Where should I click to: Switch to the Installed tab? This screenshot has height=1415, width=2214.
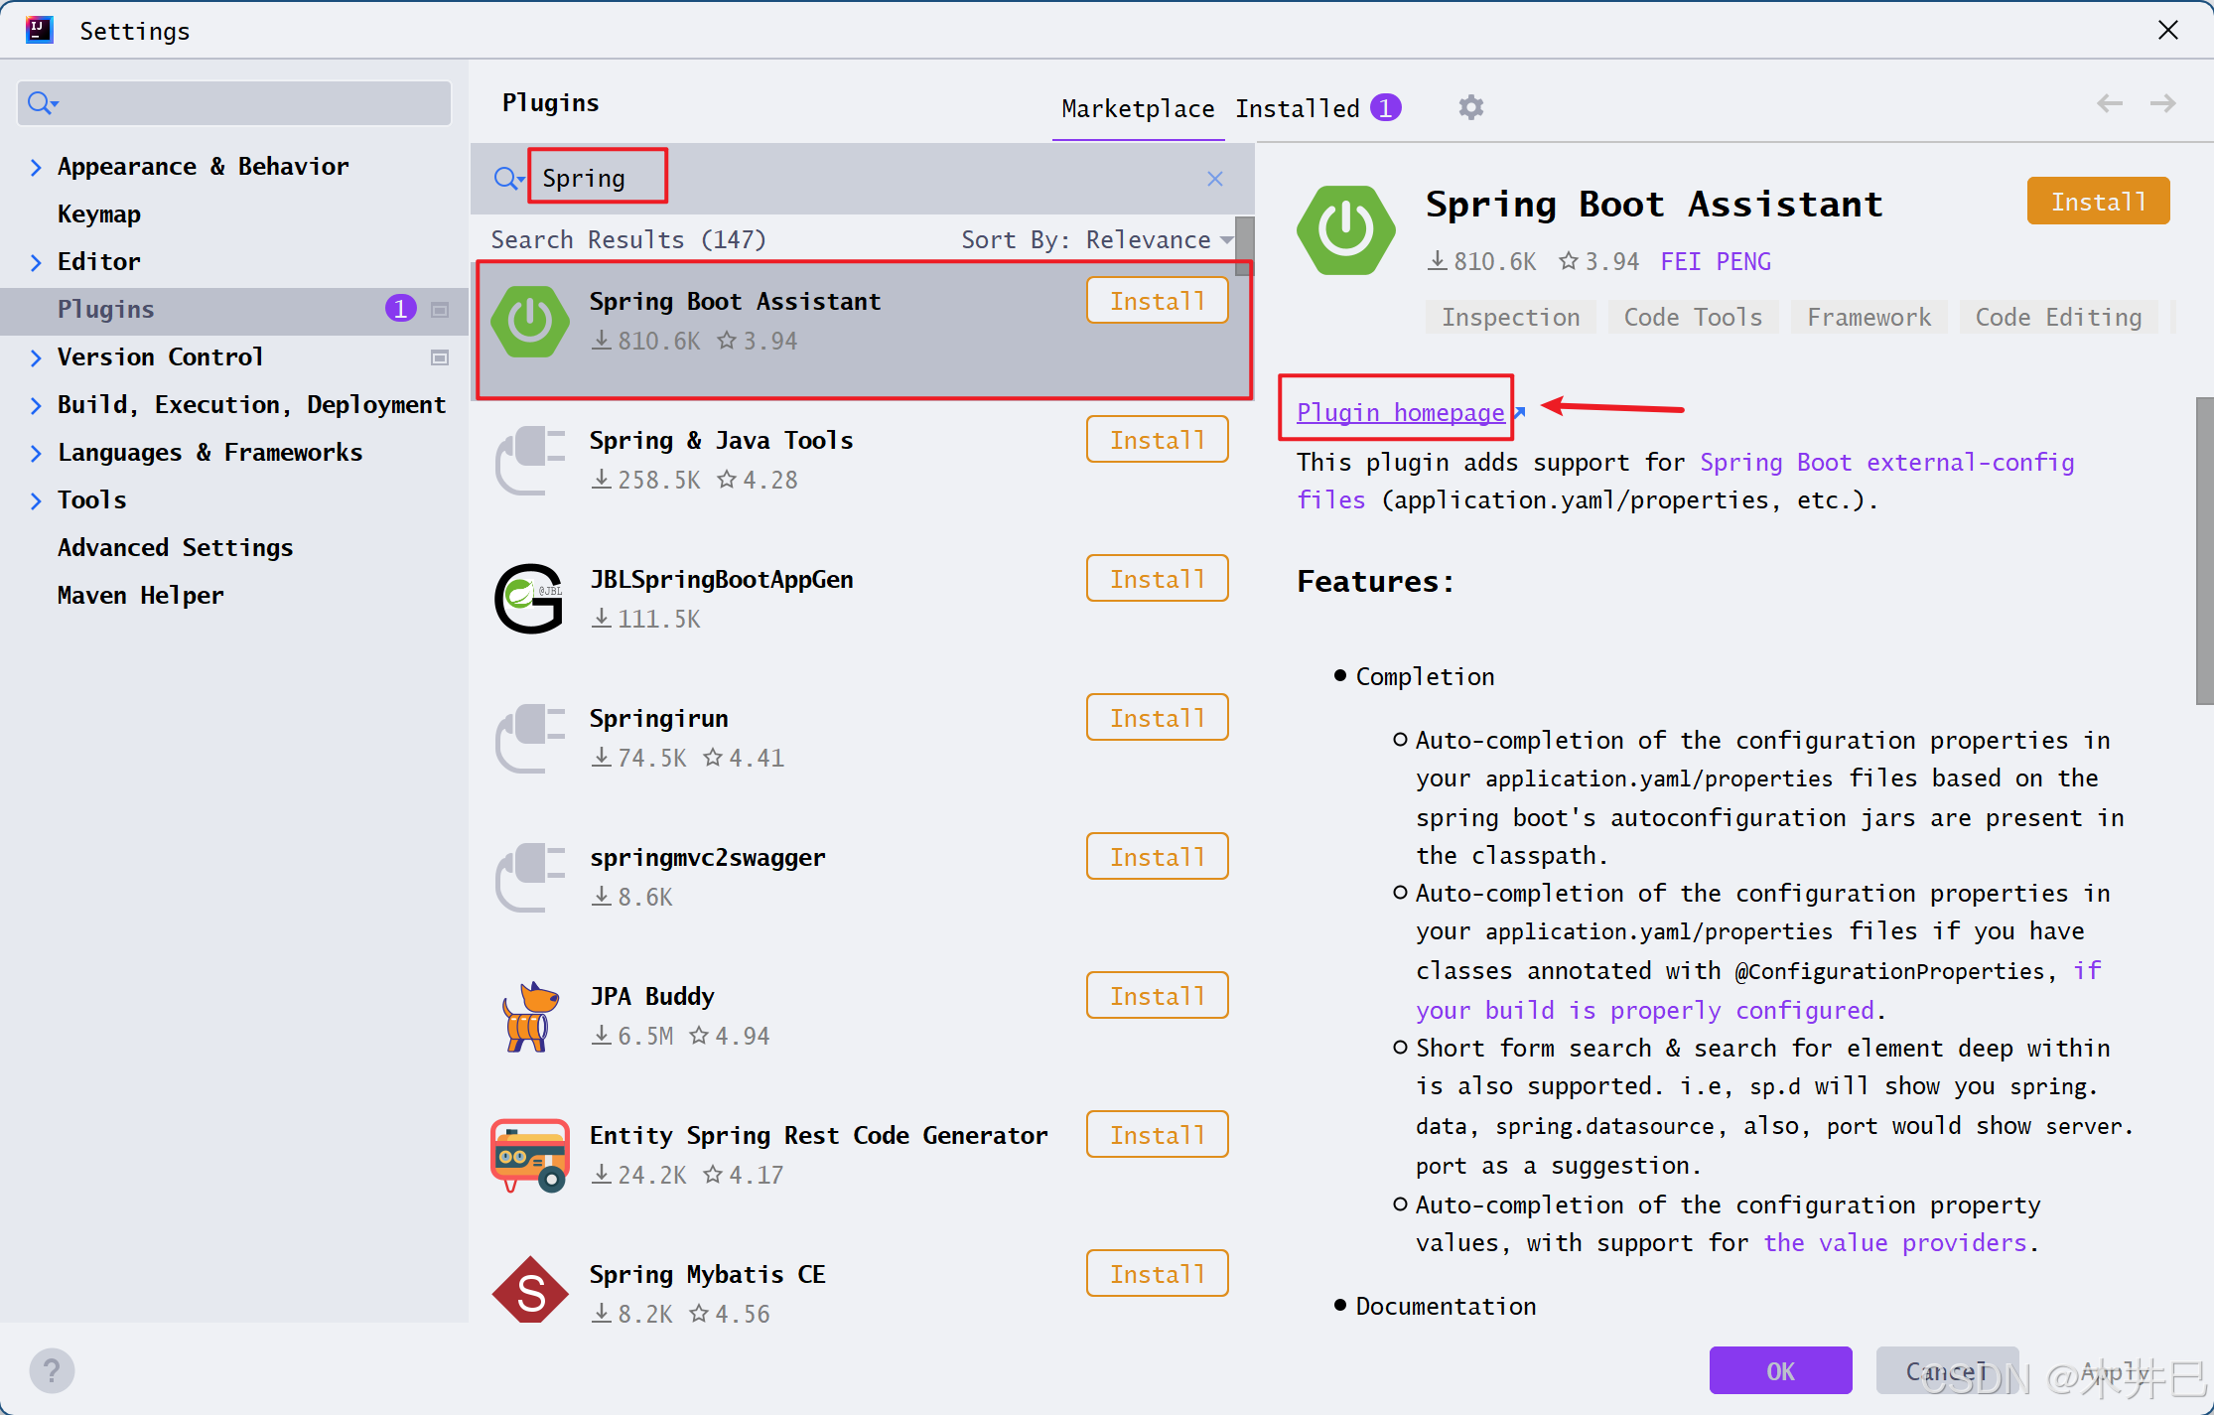pyautogui.click(x=1297, y=108)
